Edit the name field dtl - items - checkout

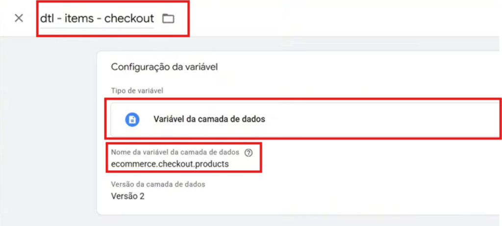(97, 19)
